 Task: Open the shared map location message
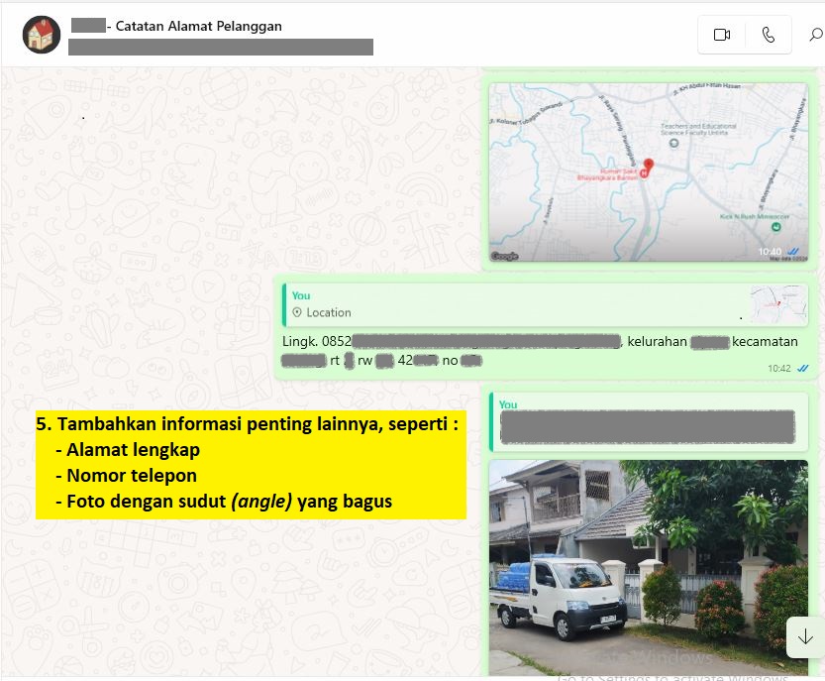click(x=648, y=172)
